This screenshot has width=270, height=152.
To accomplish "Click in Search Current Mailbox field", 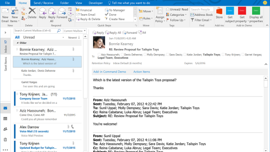I will (x=35, y=31).
